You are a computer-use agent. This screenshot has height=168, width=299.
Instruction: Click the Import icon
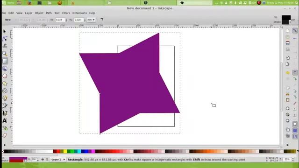point(288,58)
